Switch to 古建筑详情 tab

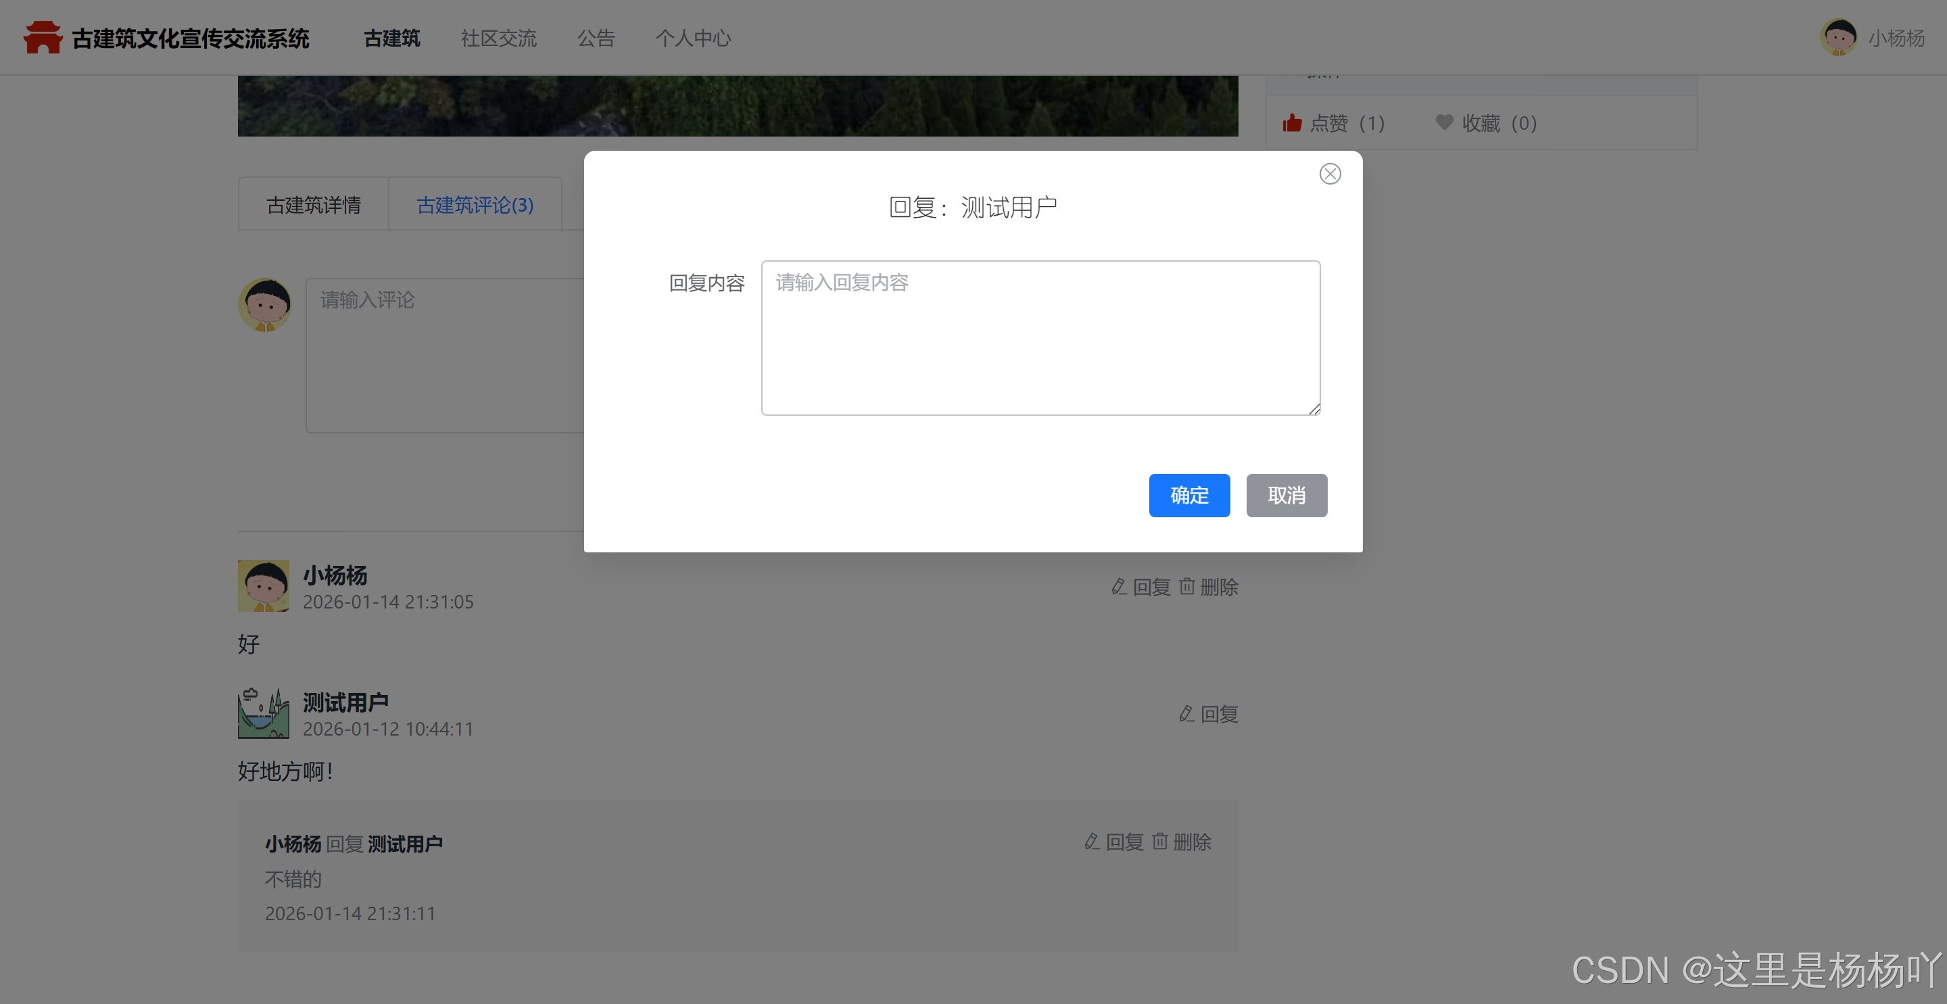point(314,205)
